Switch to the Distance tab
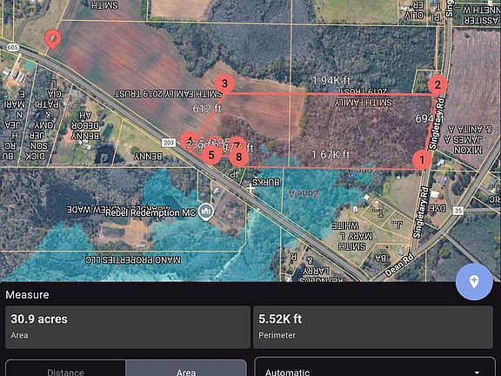The width and height of the screenshot is (501, 376). tap(65, 368)
